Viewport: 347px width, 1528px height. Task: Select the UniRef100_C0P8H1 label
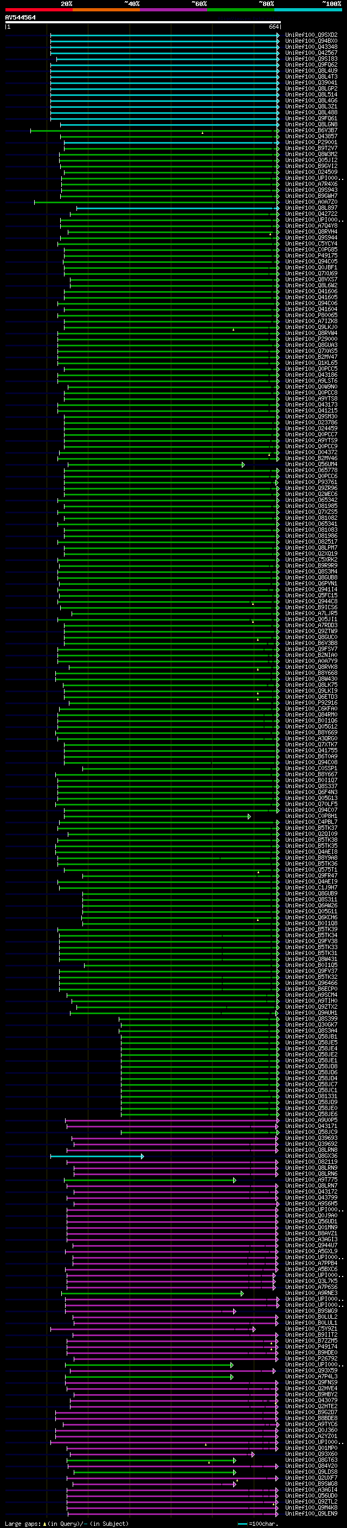pos(311,816)
